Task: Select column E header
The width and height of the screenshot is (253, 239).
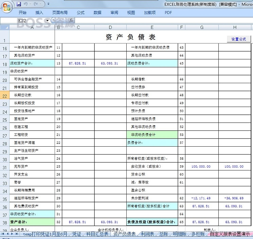Action: coord(152,27)
